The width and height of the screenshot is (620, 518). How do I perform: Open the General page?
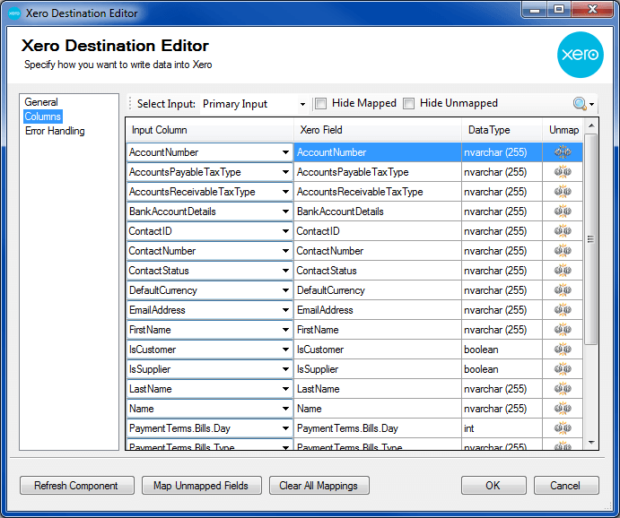tap(41, 102)
